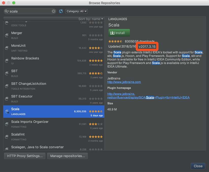Click the Vendor label

pos(112,72)
